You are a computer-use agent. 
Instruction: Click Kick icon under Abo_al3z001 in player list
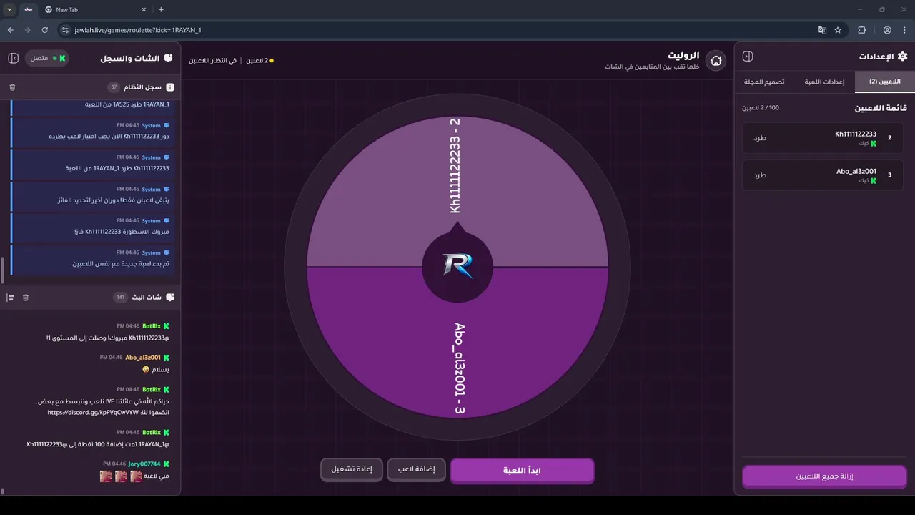click(x=873, y=181)
